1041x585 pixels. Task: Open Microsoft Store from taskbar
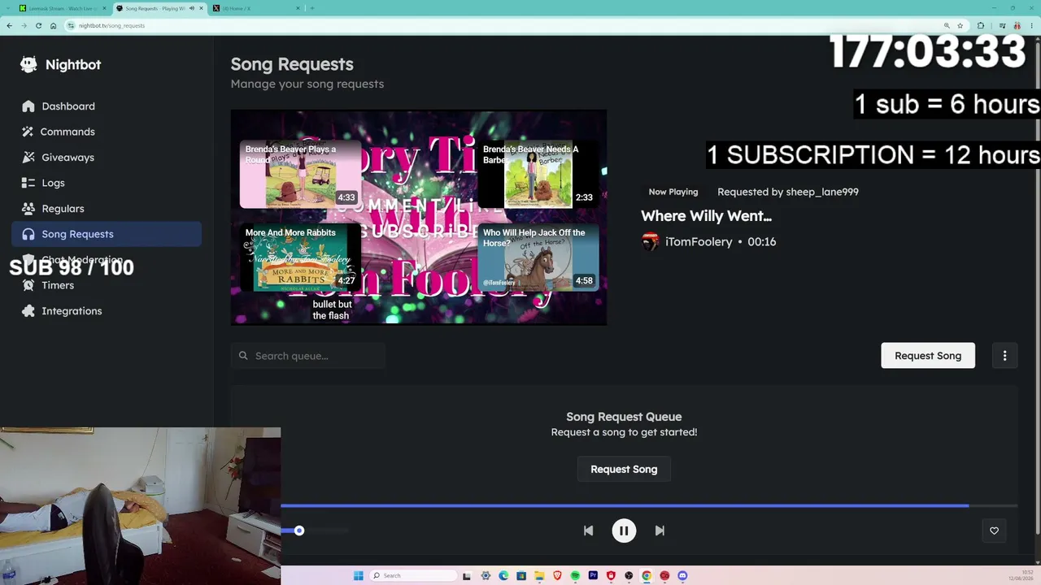521,576
